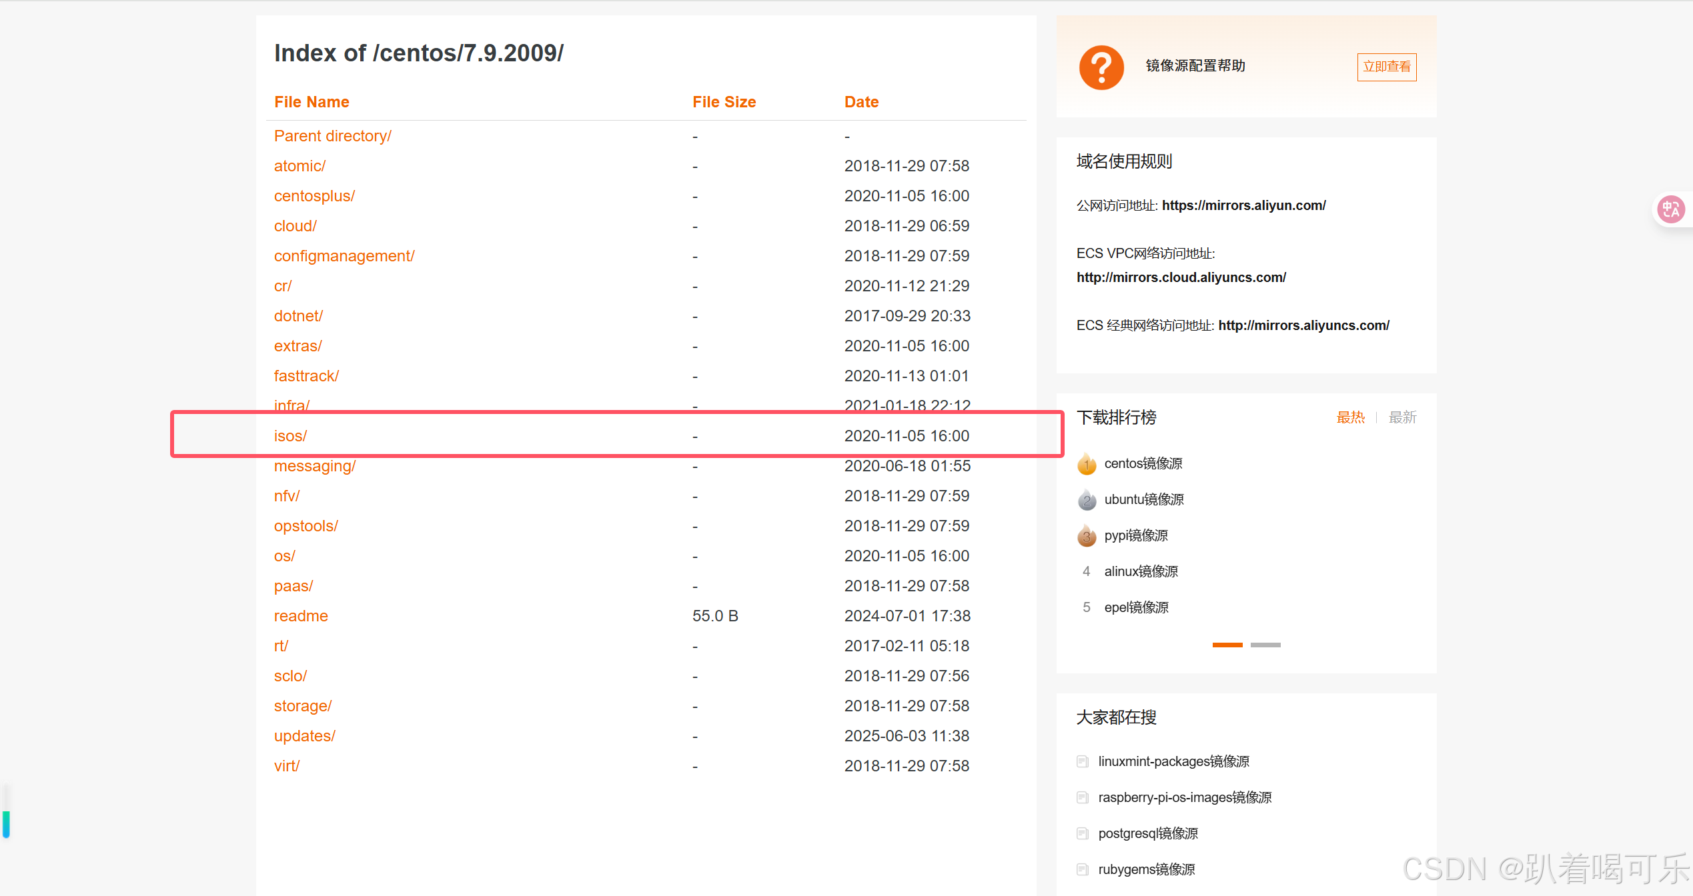Switch ranking to 最新 tab
Image resolution: width=1693 pixels, height=896 pixels.
(x=1402, y=417)
